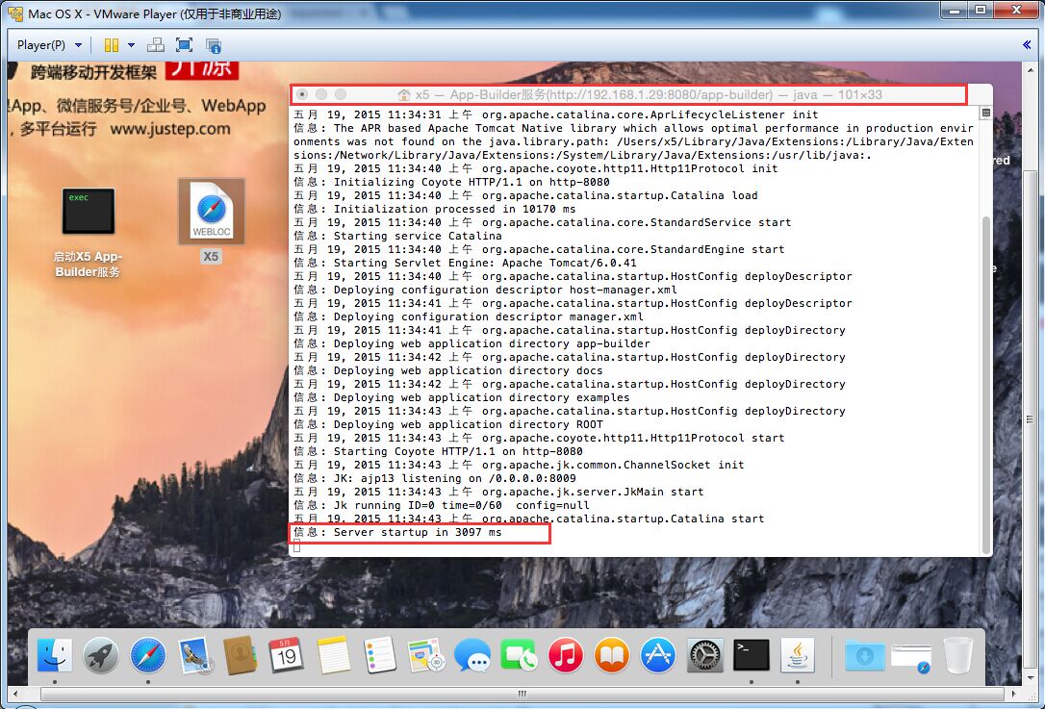Click 'Deploying web application directory examples' line
This screenshot has width=1045, height=709.
point(461,398)
